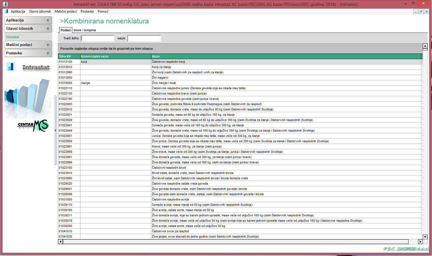Click the horizontal scrollbar right arrow
Viewport: 432px width, 256px height.
[x=420, y=241]
